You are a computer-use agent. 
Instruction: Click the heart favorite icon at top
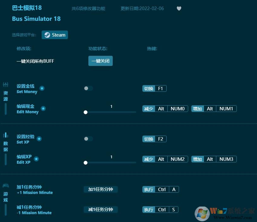(x=179, y=9)
